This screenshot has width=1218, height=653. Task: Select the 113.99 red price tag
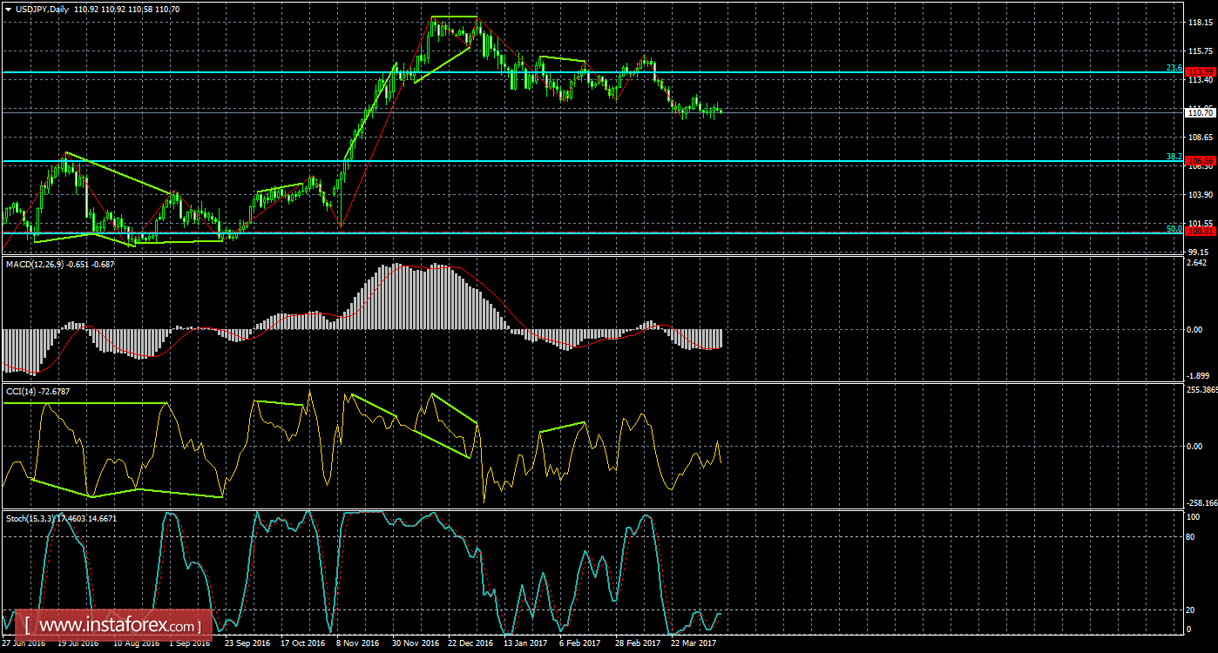click(1201, 72)
